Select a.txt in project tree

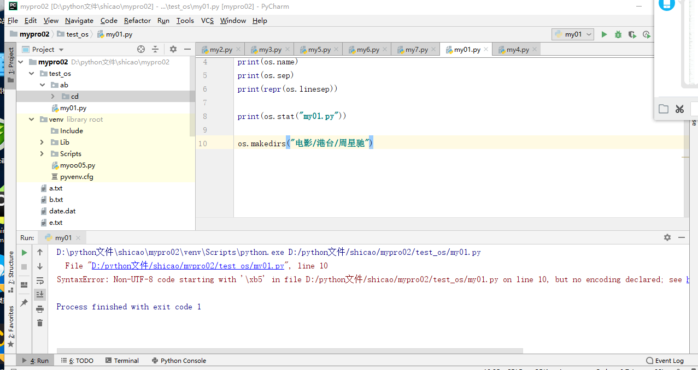(x=51, y=188)
